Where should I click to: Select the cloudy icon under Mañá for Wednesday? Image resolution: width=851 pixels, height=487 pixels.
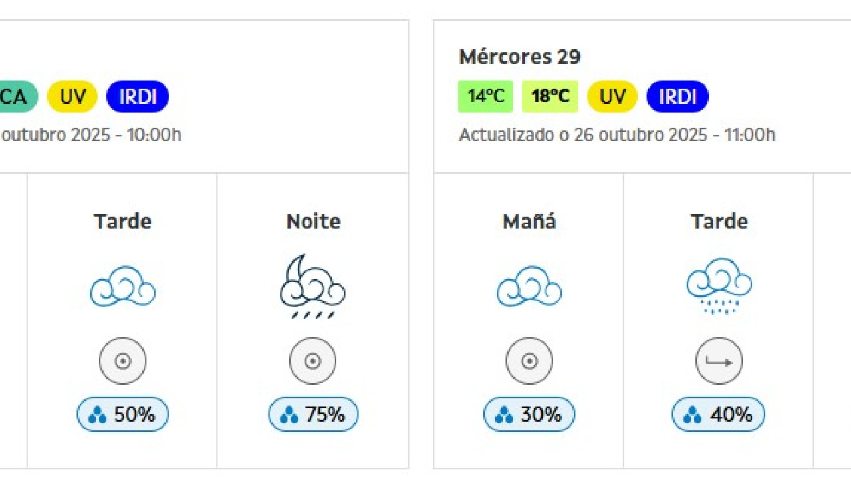529,286
